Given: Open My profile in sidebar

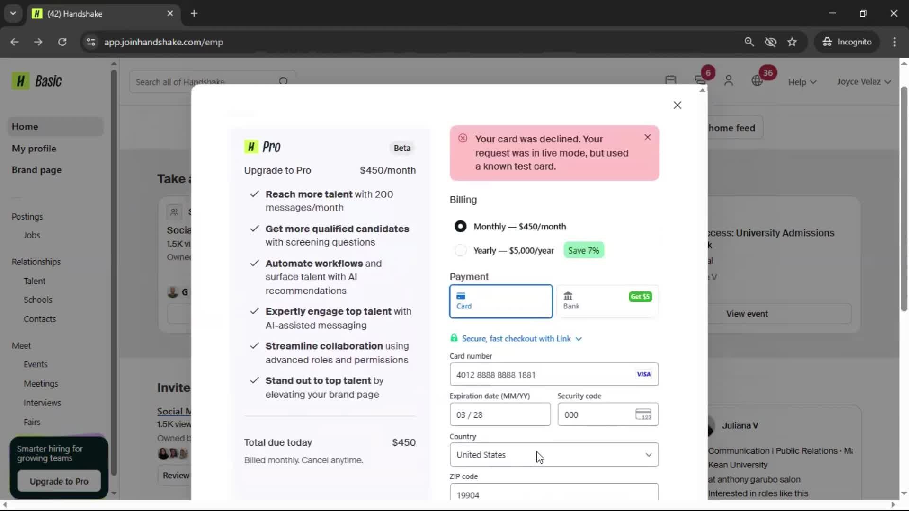Looking at the screenshot, I should click(34, 149).
